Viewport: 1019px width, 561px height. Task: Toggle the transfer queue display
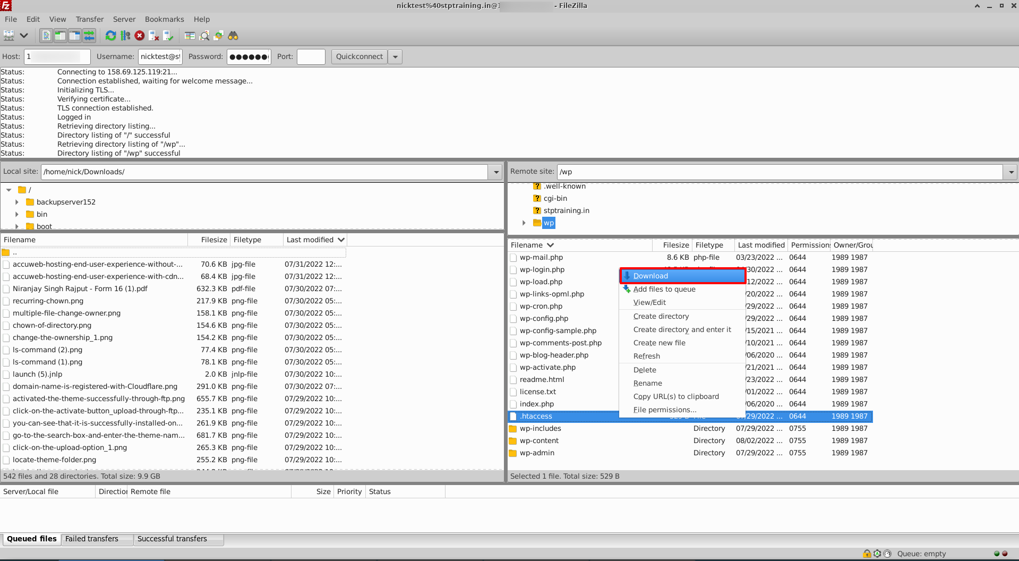point(89,36)
